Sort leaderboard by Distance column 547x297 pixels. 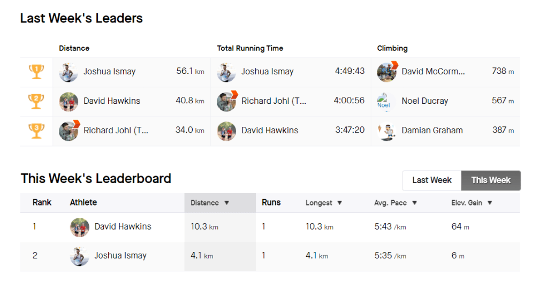tap(210, 203)
